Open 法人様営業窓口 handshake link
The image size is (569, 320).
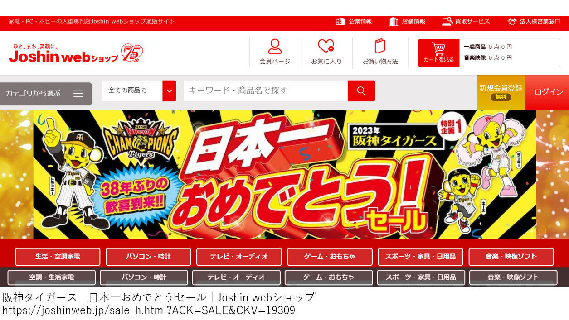[534, 22]
